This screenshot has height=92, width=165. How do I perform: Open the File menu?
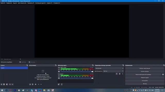3,3
